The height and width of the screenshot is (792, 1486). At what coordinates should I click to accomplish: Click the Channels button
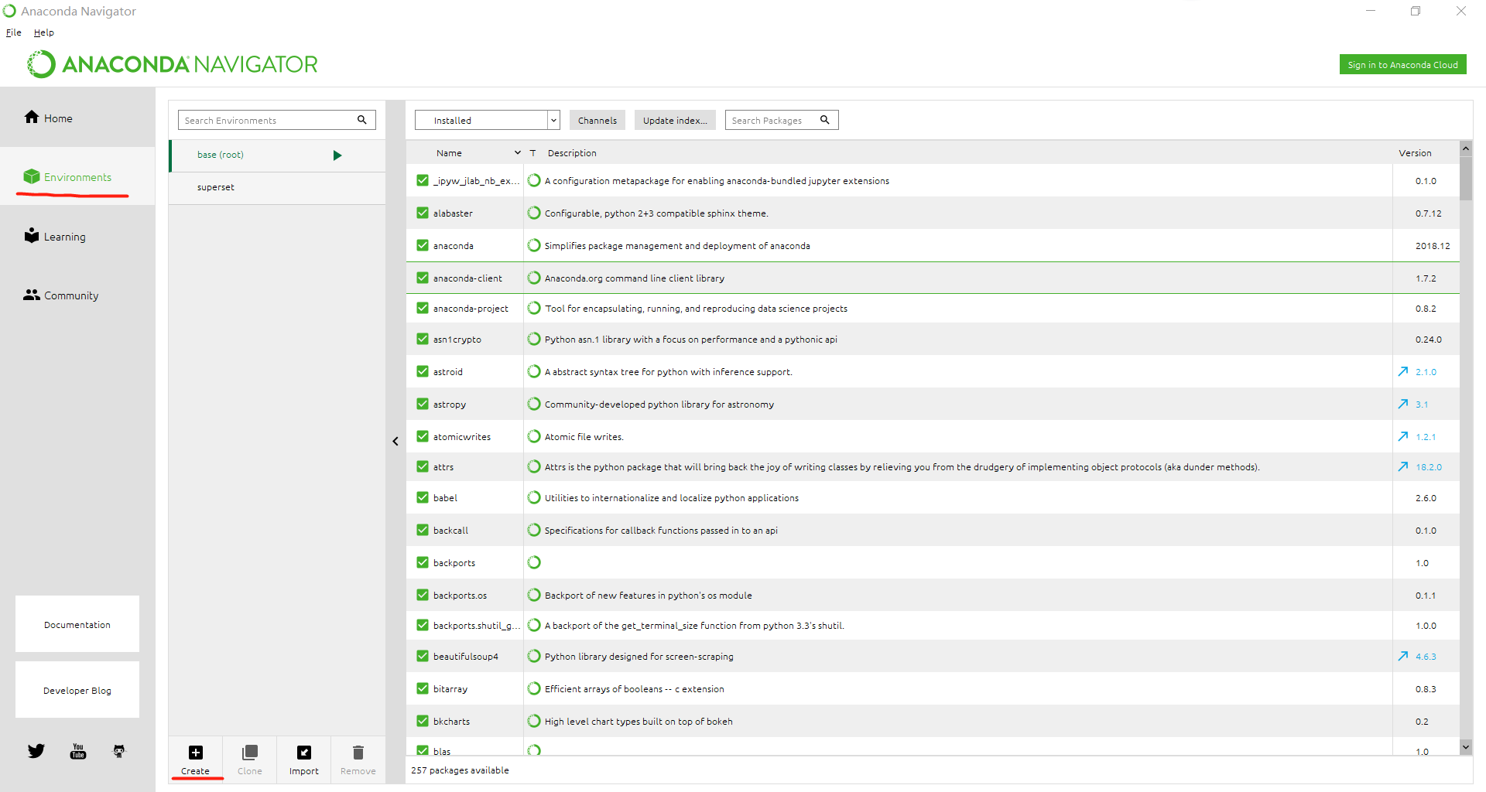(597, 120)
